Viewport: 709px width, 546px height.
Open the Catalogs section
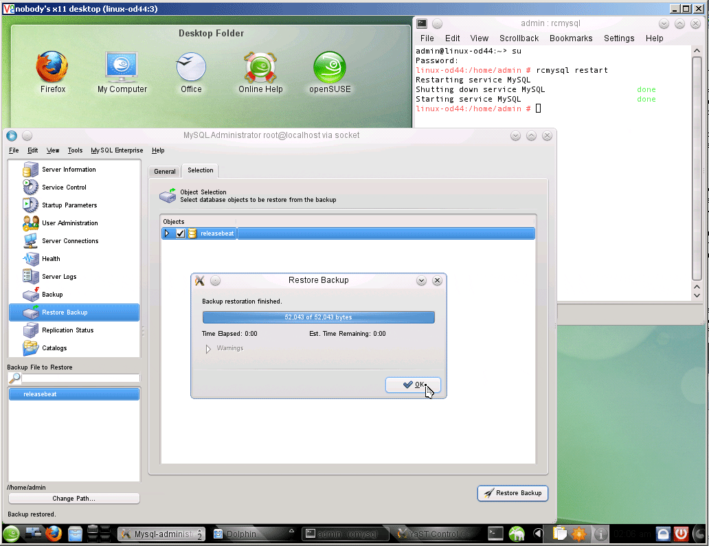click(54, 348)
